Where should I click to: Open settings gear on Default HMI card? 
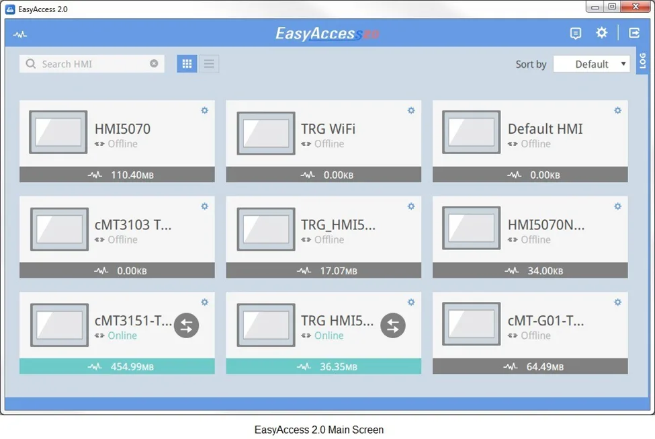click(x=618, y=110)
